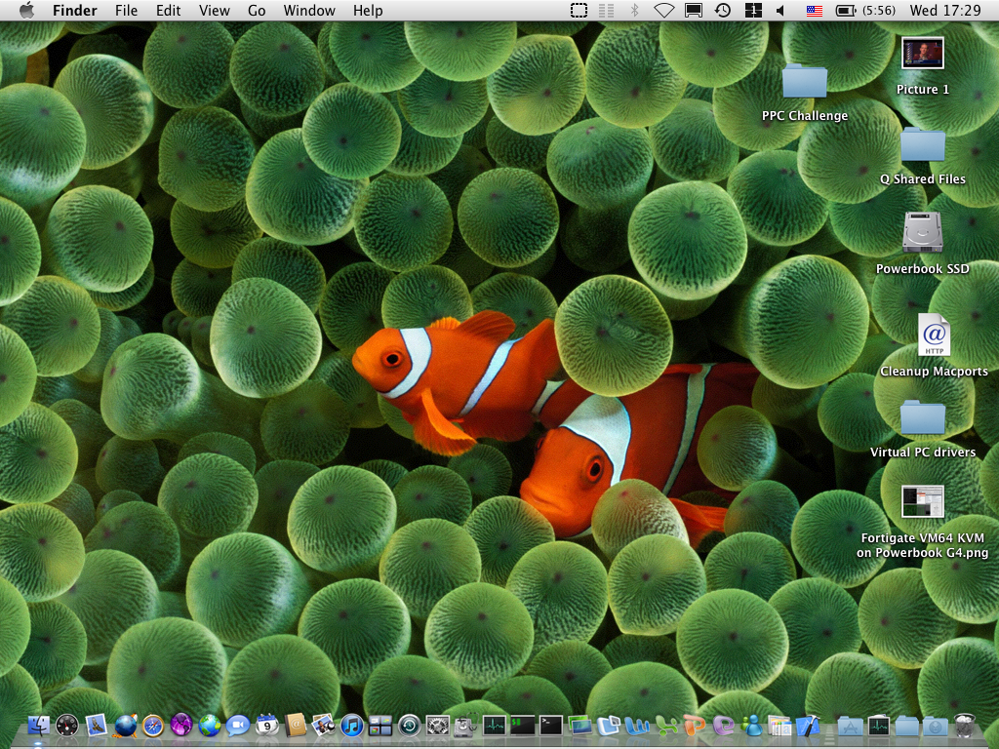The height and width of the screenshot is (749, 999).
Task: Open the U.S. flag input menu
Action: tap(815, 10)
